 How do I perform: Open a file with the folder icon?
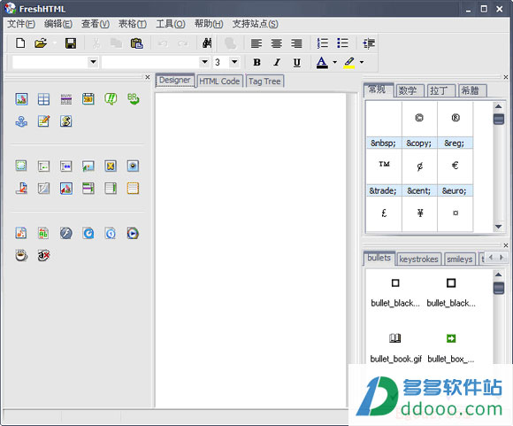[41, 43]
